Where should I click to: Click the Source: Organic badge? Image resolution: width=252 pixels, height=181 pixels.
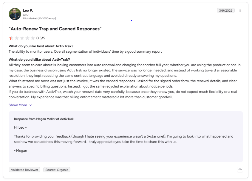pos(57,170)
